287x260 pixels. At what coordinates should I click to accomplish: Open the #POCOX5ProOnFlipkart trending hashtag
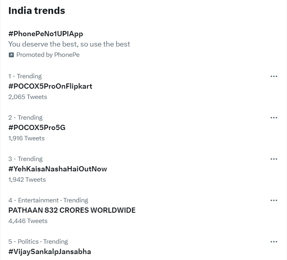point(50,86)
